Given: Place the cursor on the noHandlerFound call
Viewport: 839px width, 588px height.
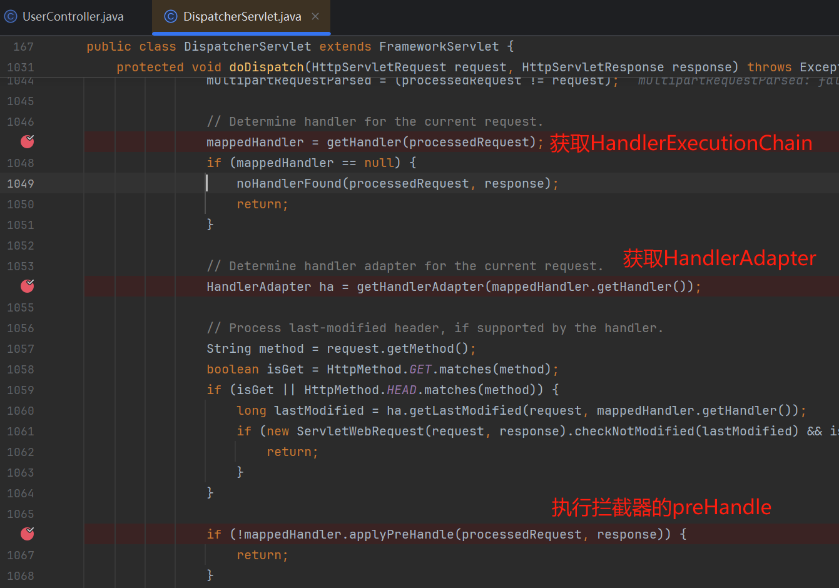Looking at the screenshot, I should [288, 184].
